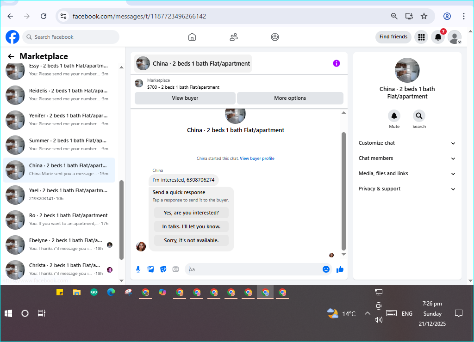Open the Essy conversation
The image size is (474, 342).
59,70
